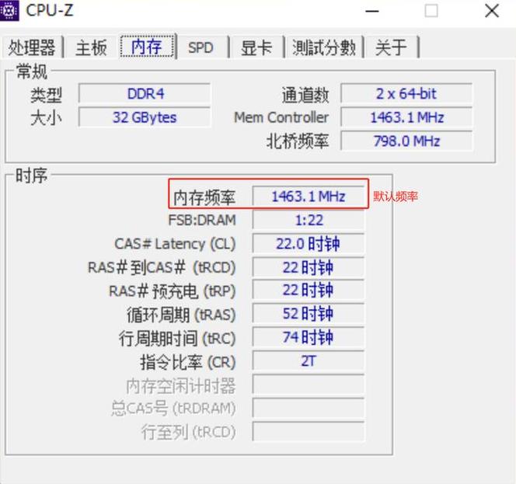The image size is (516, 484).
Task: Click the 行周期时间 (tRC) label
Action: 177,338
